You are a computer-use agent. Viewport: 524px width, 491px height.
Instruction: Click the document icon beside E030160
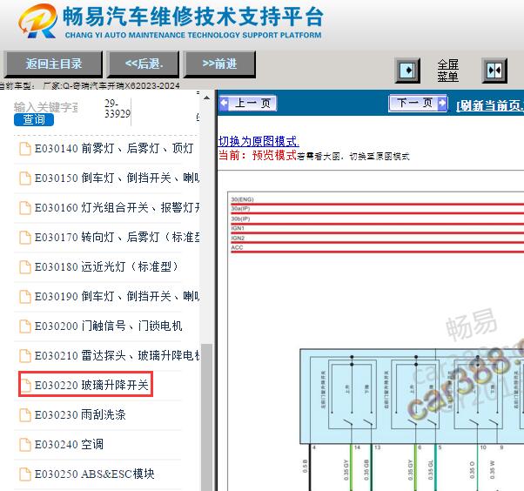coord(25,208)
